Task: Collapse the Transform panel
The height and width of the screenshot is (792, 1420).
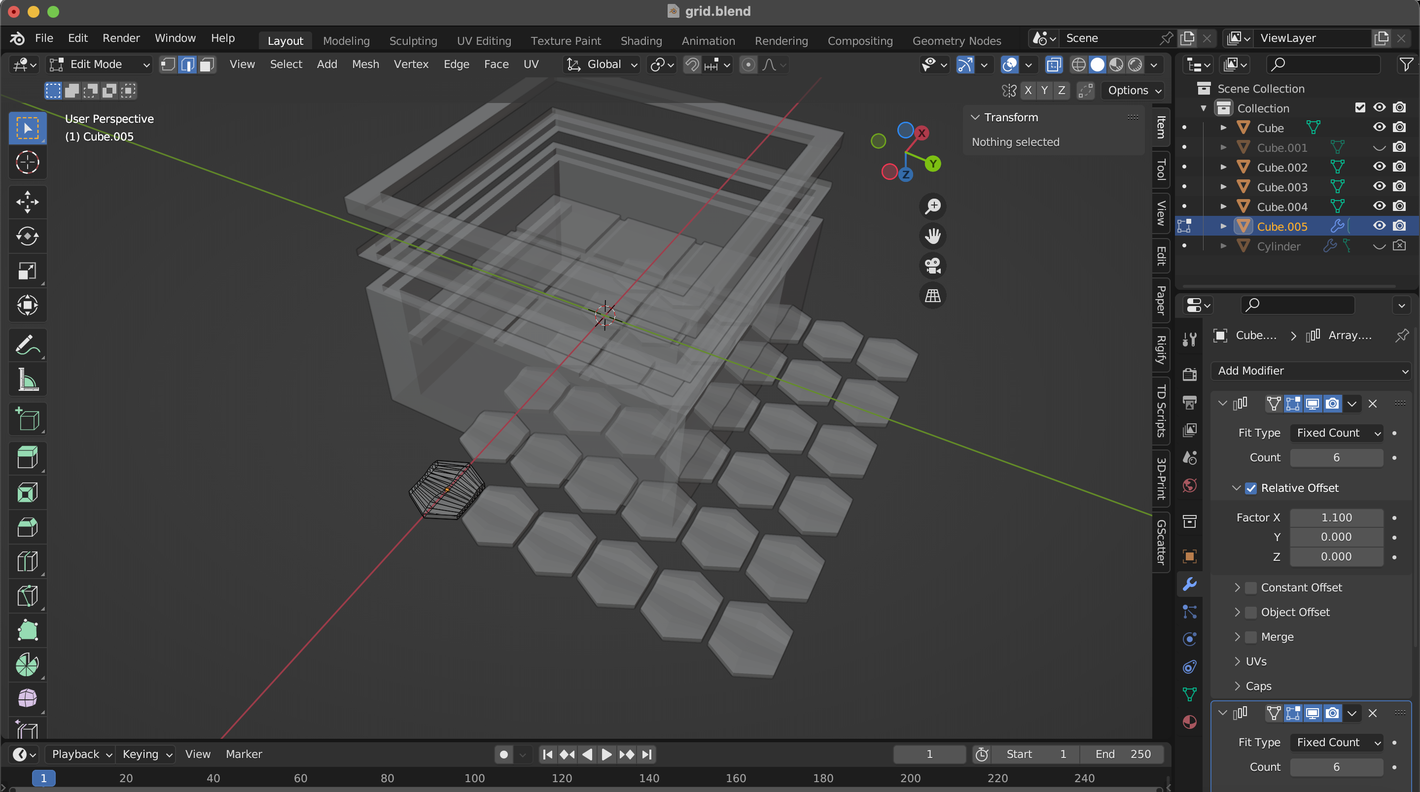Action: (x=975, y=117)
